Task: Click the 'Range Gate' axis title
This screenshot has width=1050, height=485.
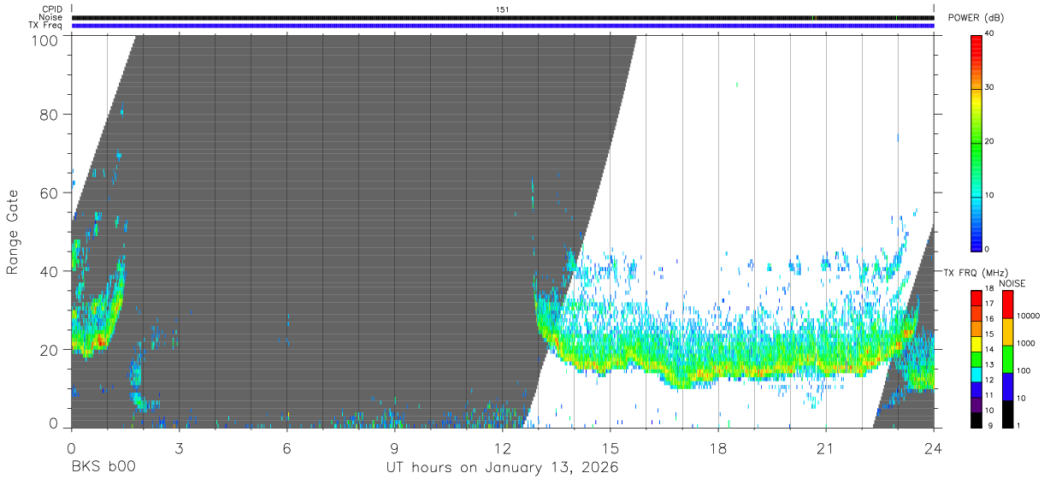Action: pos(13,233)
